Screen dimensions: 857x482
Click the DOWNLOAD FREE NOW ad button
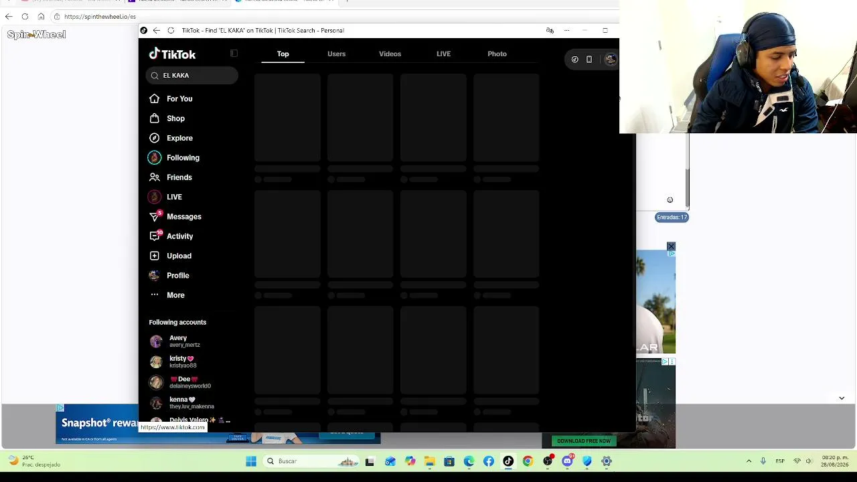tap(584, 440)
